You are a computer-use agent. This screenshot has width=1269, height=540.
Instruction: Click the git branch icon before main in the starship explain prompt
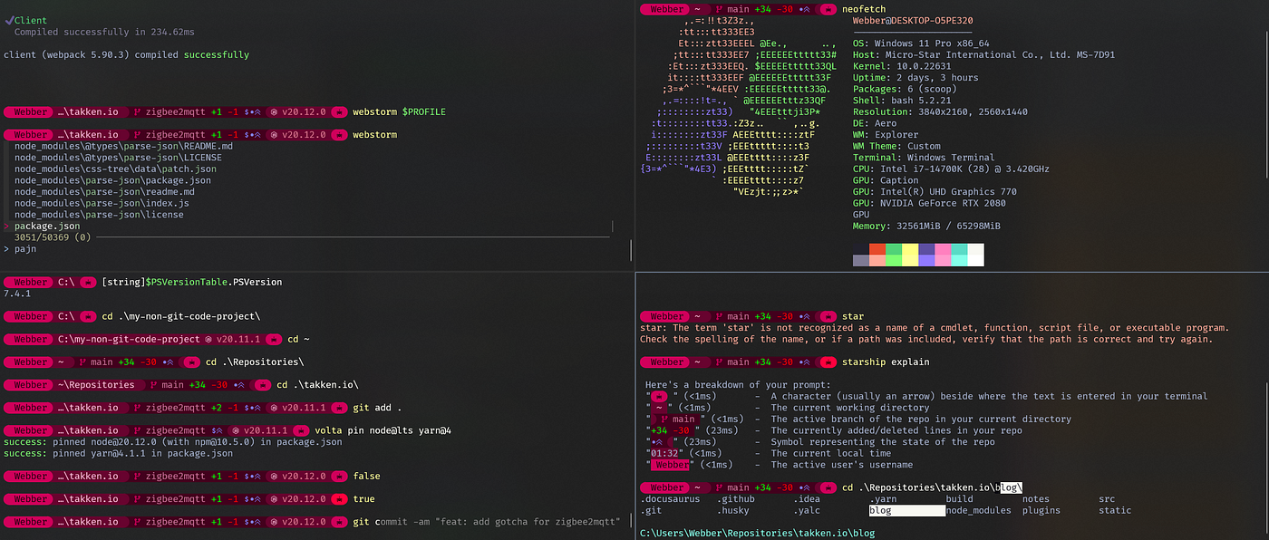click(720, 362)
